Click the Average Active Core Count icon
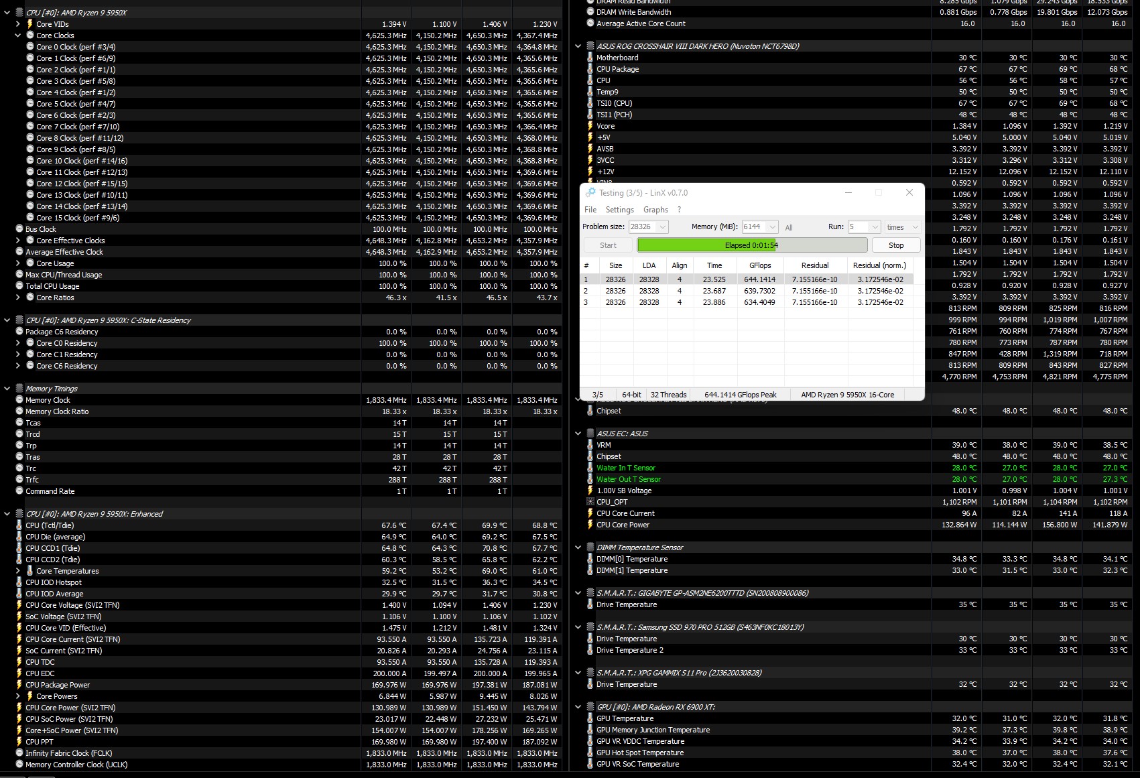Screen dimensions: 1140x778 point(590,23)
